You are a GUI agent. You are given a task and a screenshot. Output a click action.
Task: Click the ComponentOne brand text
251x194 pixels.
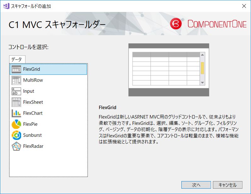tap(217, 24)
